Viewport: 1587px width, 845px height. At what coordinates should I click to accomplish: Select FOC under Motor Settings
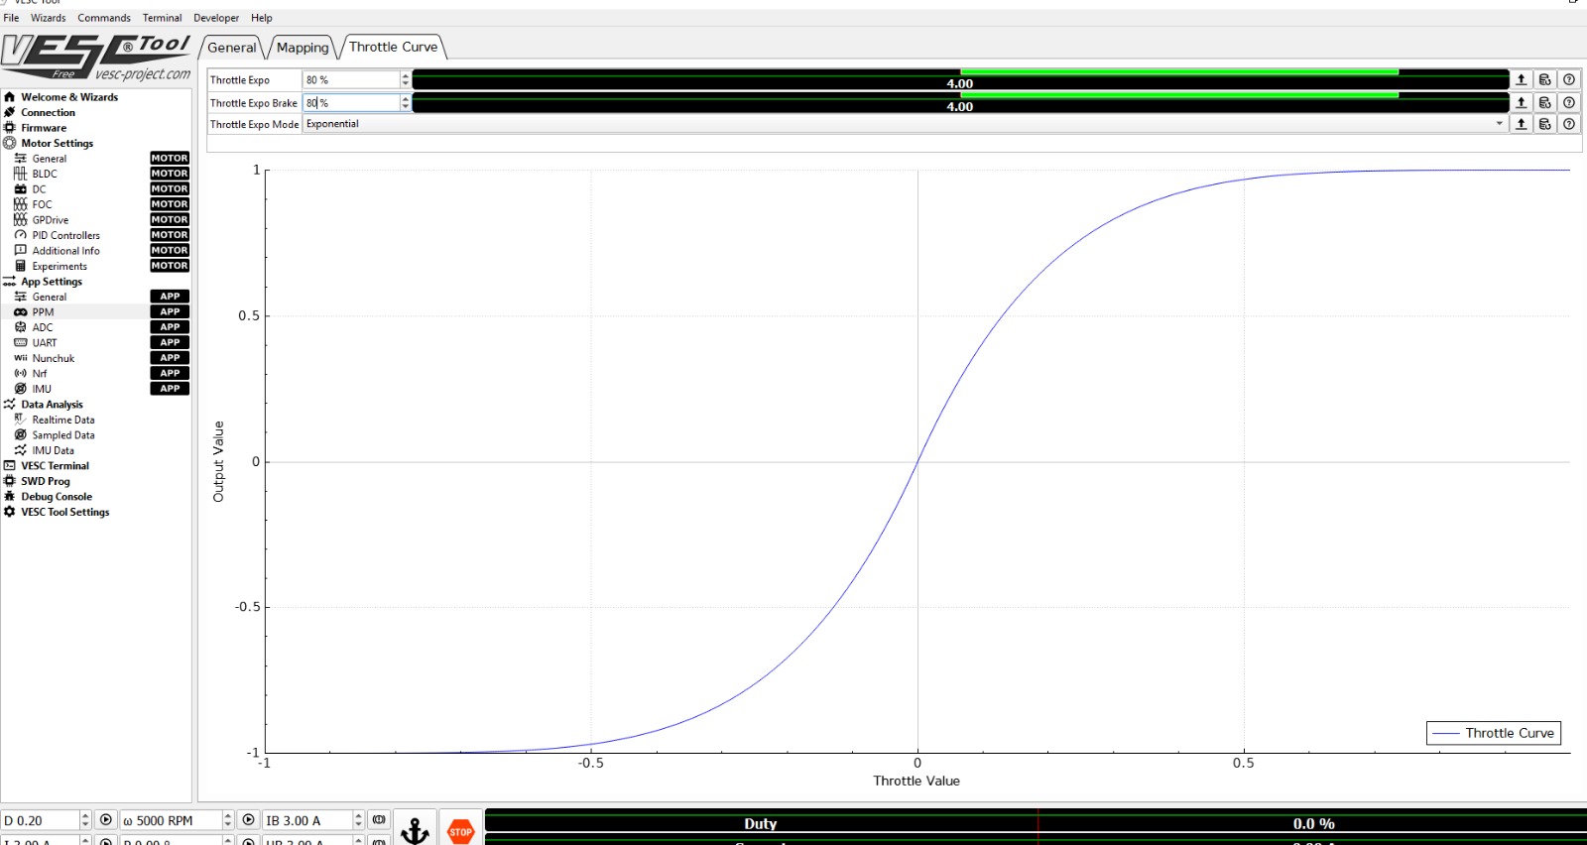click(x=42, y=204)
